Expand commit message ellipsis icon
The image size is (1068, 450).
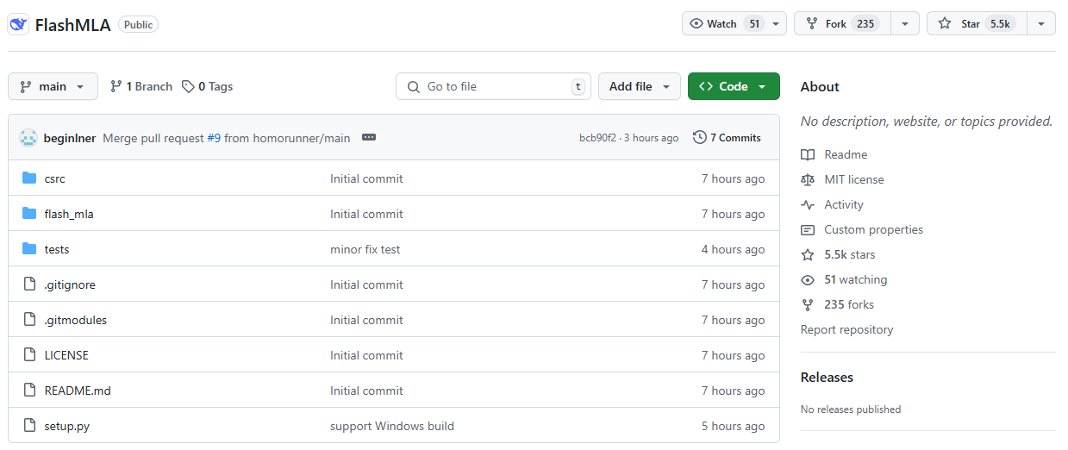tap(369, 138)
